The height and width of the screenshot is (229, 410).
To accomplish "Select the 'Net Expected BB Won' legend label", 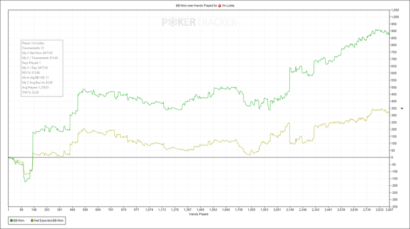I will [49, 221].
